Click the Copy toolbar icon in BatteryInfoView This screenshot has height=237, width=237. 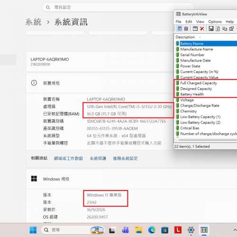pos(225,28)
